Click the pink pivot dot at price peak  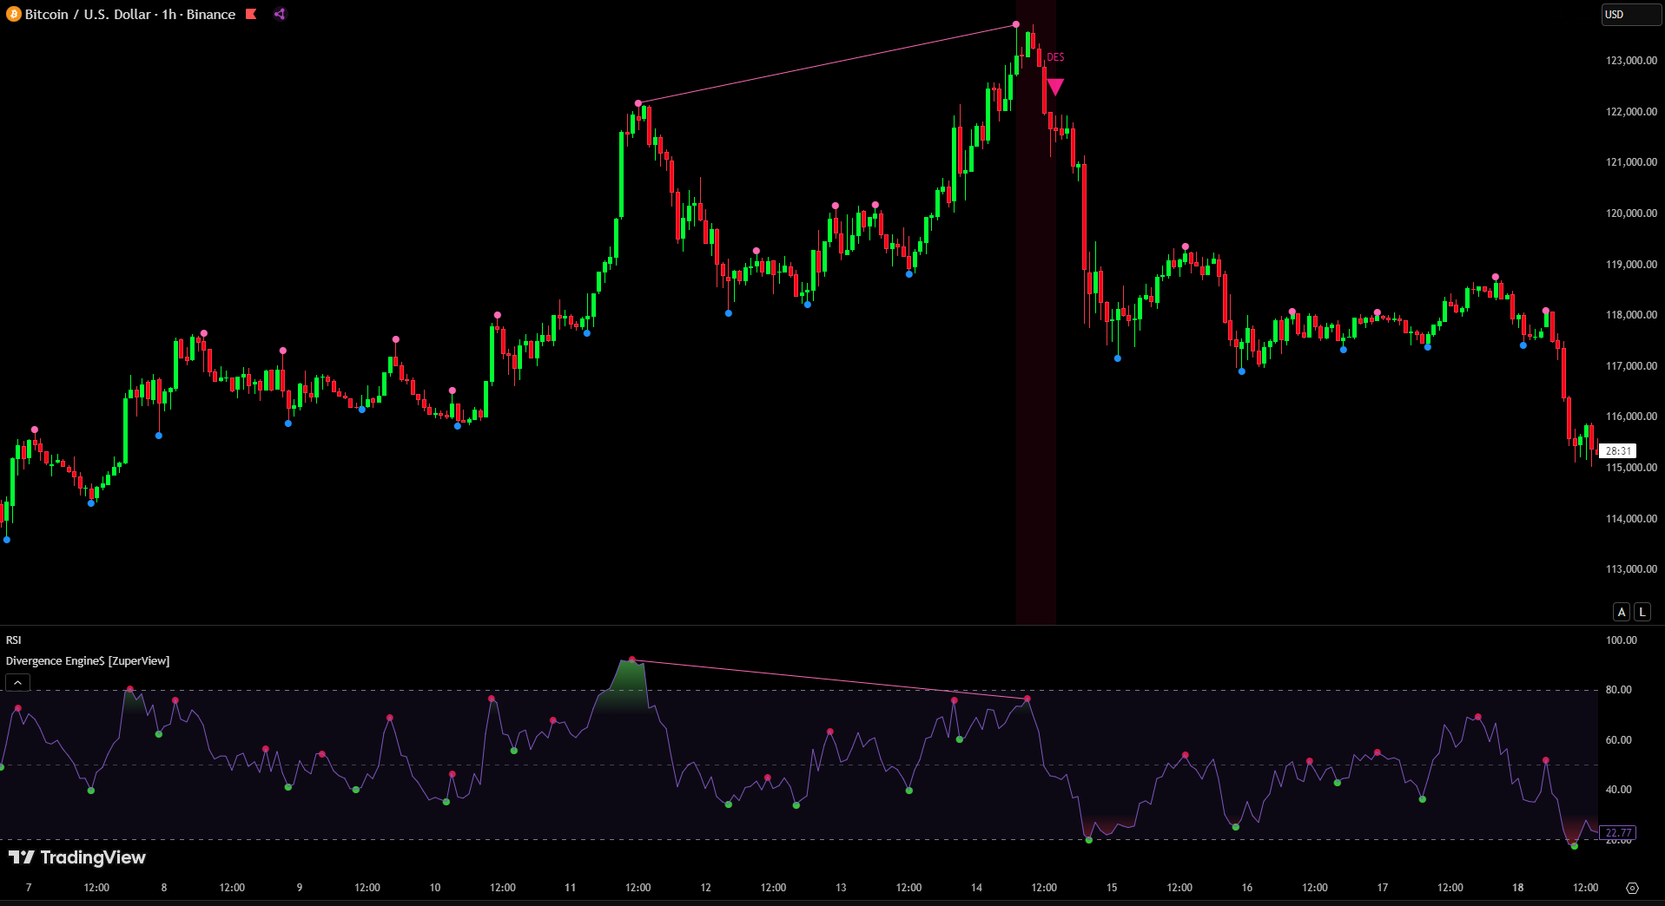1016,24
